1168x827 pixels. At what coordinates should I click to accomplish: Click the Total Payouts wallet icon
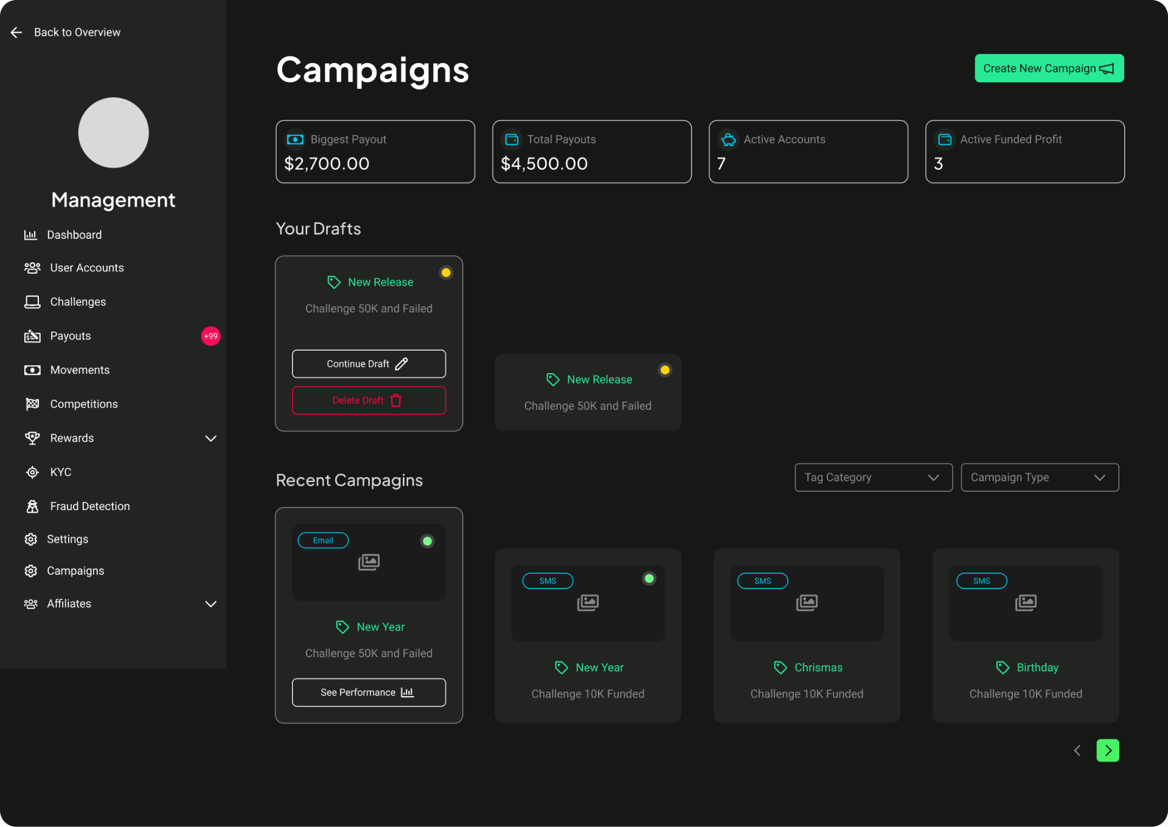point(512,139)
